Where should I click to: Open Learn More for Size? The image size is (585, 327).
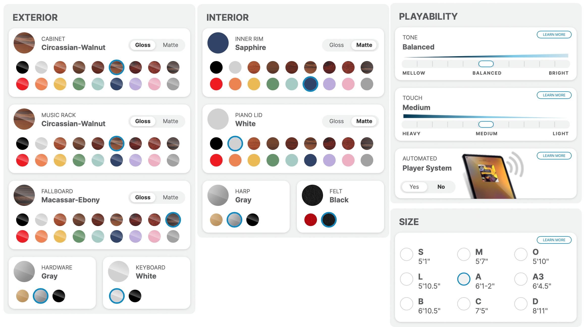click(x=554, y=240)
